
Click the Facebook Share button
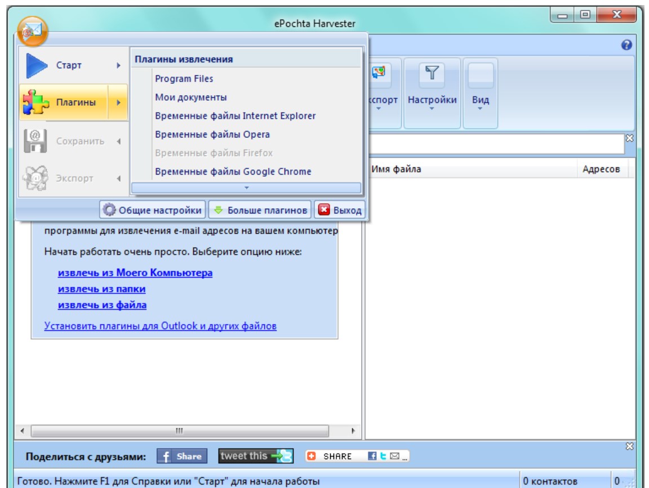click(182, 456)
